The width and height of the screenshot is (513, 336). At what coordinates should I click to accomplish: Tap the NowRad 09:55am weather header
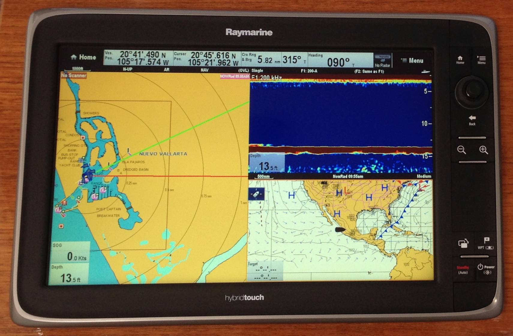[x=348, y=176]
